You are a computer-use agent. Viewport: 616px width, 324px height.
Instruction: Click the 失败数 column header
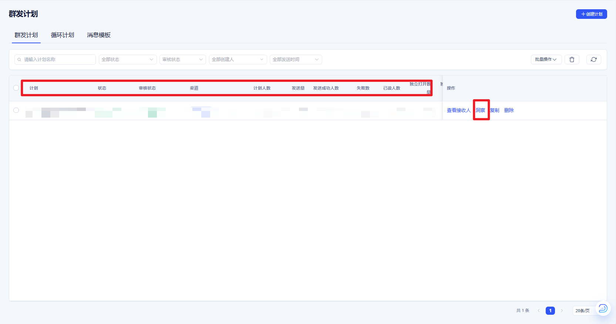(x=363, y=88)
